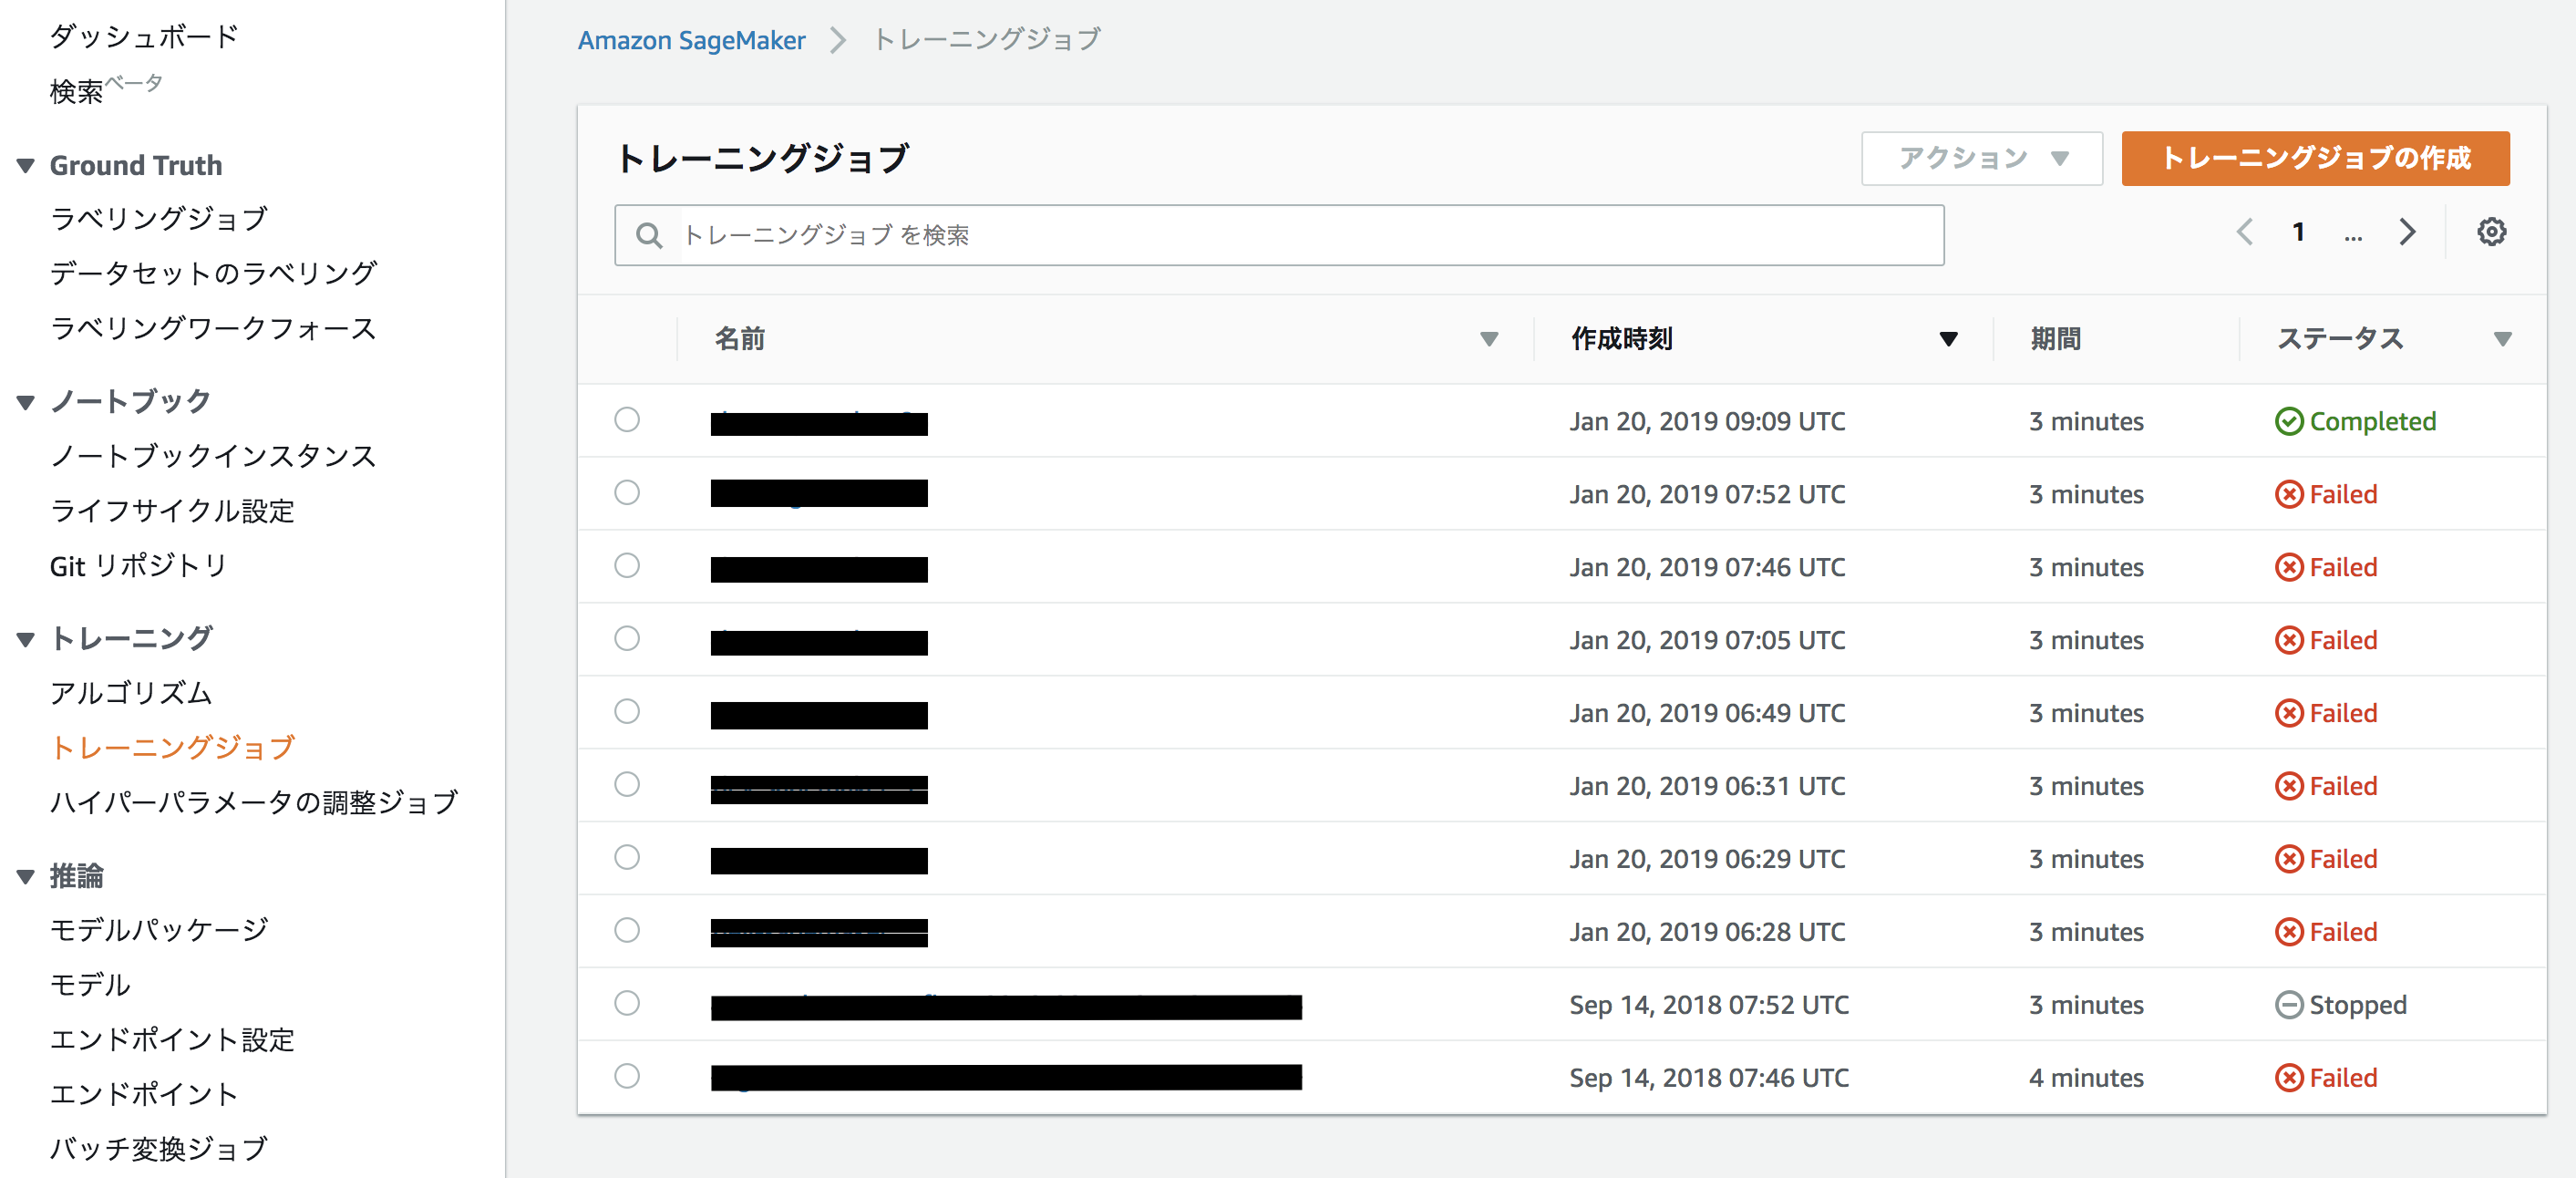Open the アクション dropdown
The height and width of the screenshot is (1178, 2576).
pyautogui.click(x=1981, y=158)
